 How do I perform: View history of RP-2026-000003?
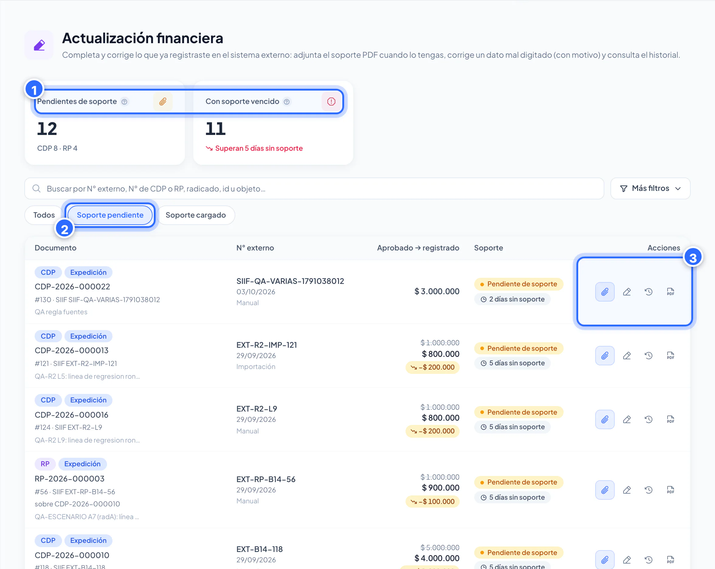pos(648,490)
